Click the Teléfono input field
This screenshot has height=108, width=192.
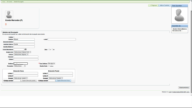click(x=21, y=64)
